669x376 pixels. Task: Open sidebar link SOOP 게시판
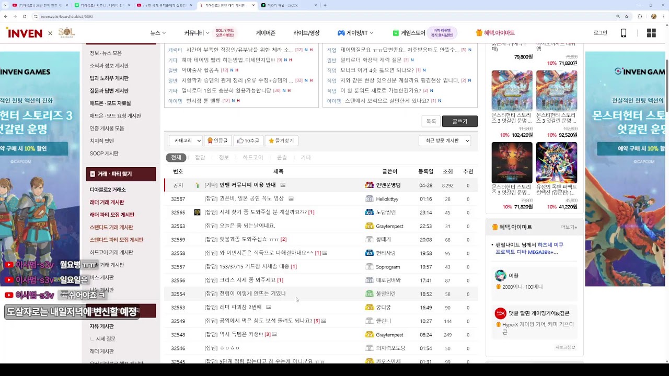tap(104, 154)
